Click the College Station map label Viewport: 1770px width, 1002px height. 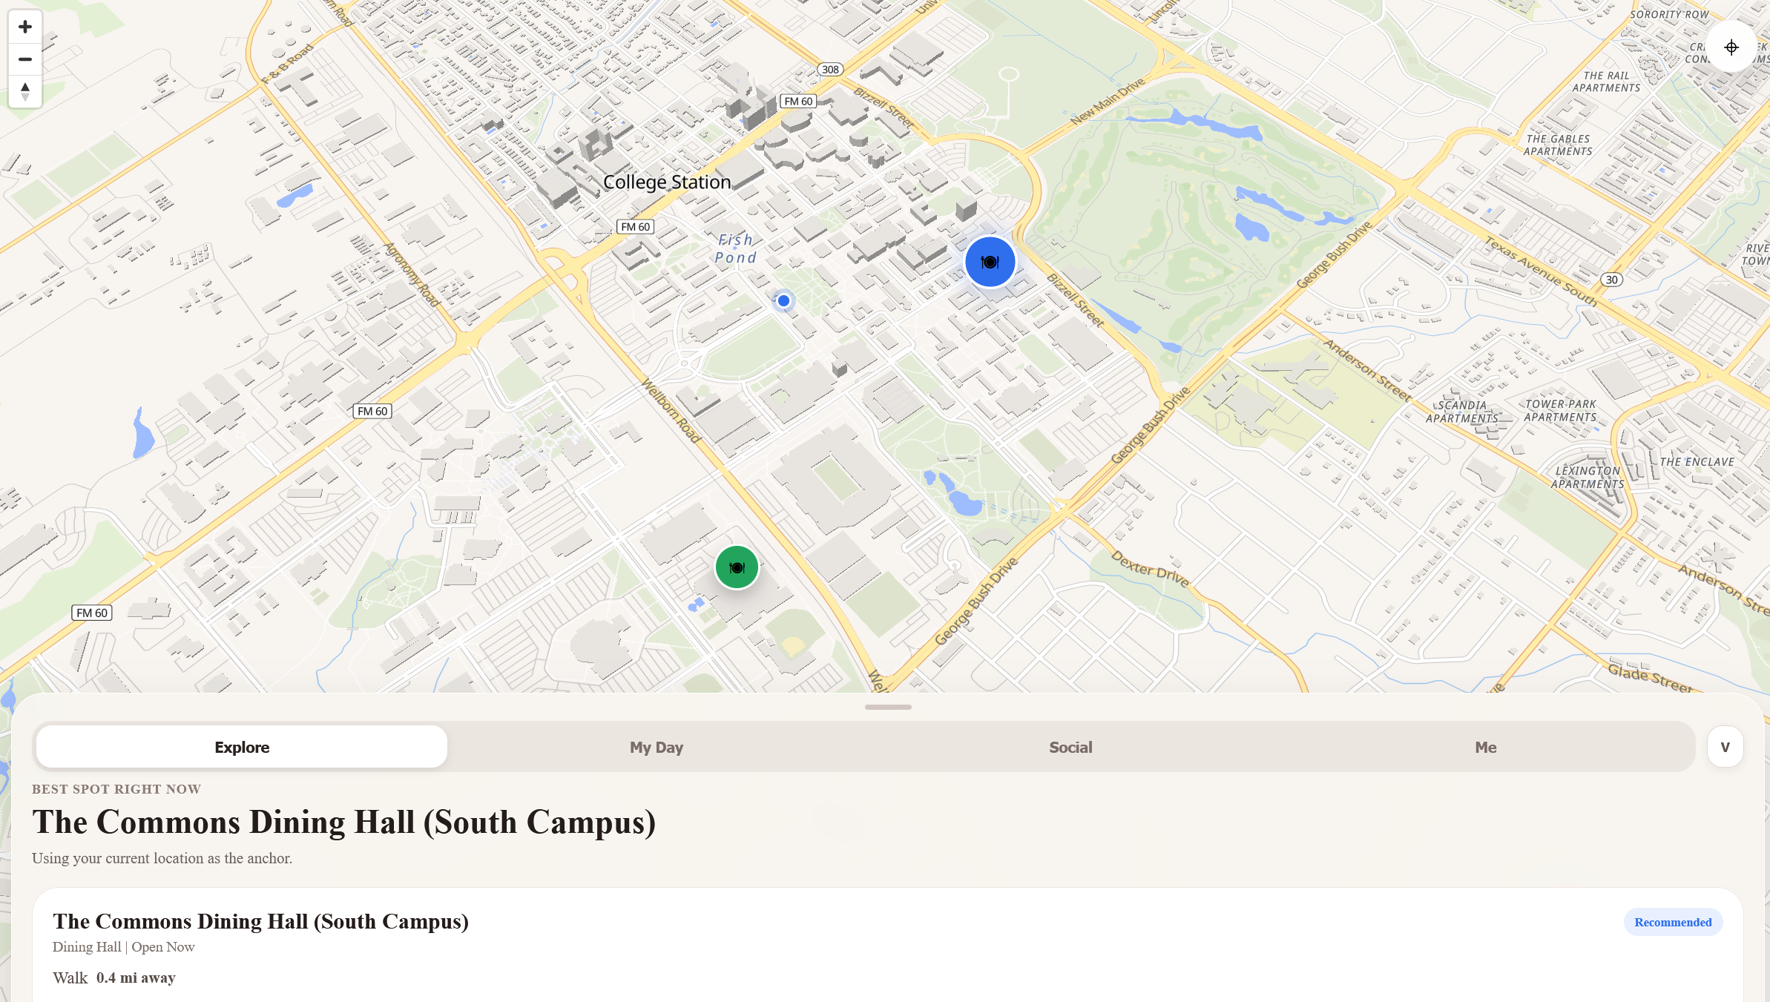pos(666,182)
